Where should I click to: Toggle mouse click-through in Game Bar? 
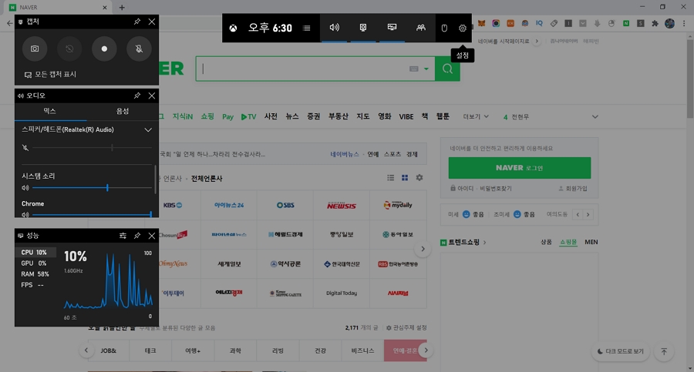[x=444, y=28]
